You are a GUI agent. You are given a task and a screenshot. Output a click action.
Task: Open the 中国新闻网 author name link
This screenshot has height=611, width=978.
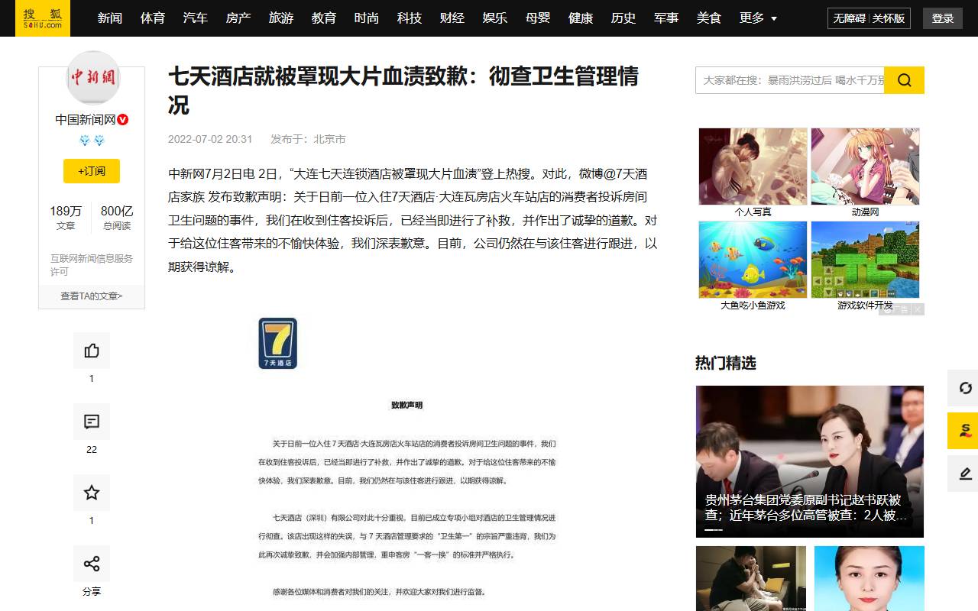pos(85,120)
